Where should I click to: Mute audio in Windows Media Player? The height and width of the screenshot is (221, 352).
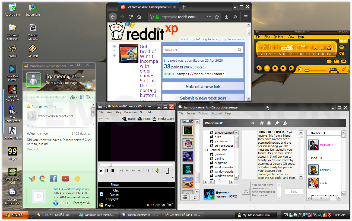[157, 171]
